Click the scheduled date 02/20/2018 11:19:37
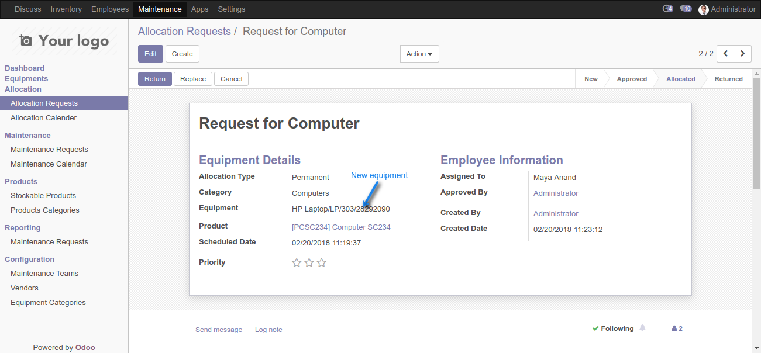The width and height of the screenshot is (761, 353). 326,243
